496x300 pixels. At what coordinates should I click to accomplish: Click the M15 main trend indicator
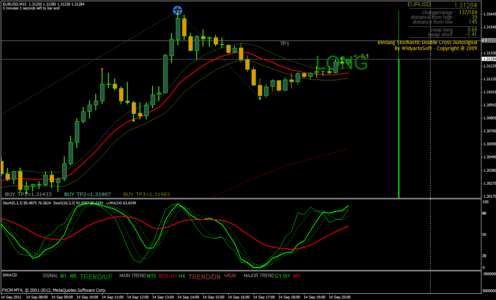[152, 276]
